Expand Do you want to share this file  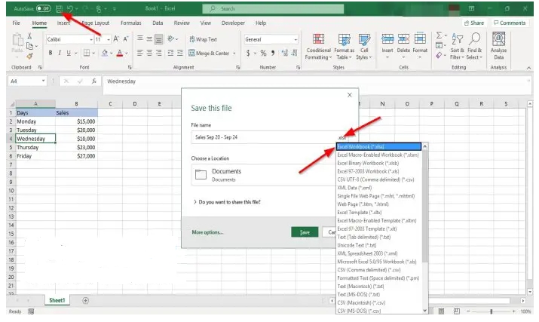[227, 202]
